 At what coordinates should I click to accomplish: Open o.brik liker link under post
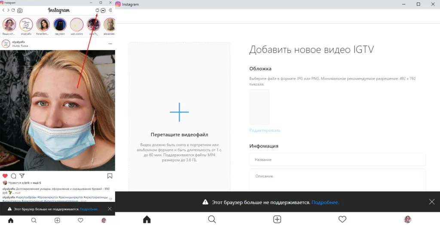pyautogui.click(x=25, y=183)
